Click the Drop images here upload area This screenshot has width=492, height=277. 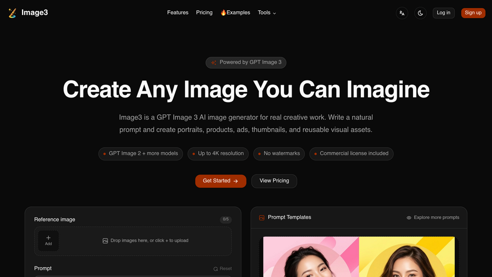(133, 241)
